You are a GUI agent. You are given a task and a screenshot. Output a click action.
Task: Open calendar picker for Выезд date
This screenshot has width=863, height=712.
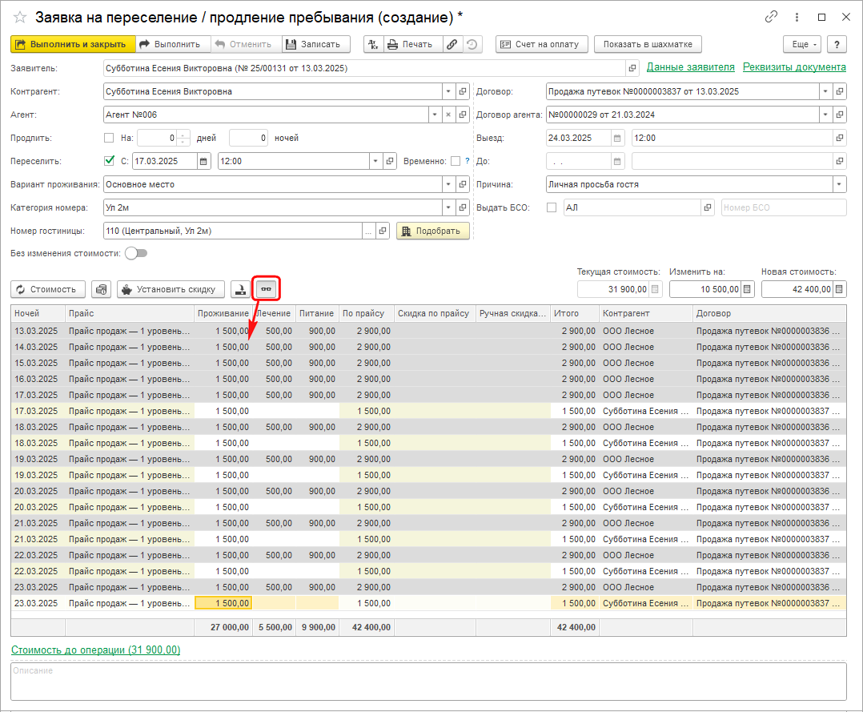[x=617, y=138]
